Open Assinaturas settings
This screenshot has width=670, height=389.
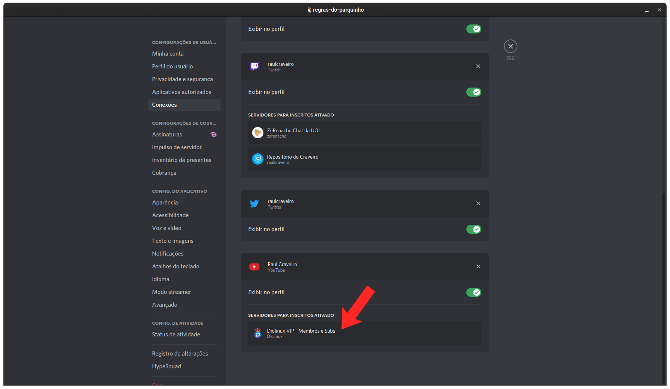184,135
